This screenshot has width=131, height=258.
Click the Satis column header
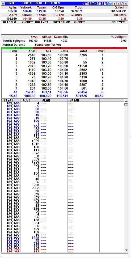60,51
